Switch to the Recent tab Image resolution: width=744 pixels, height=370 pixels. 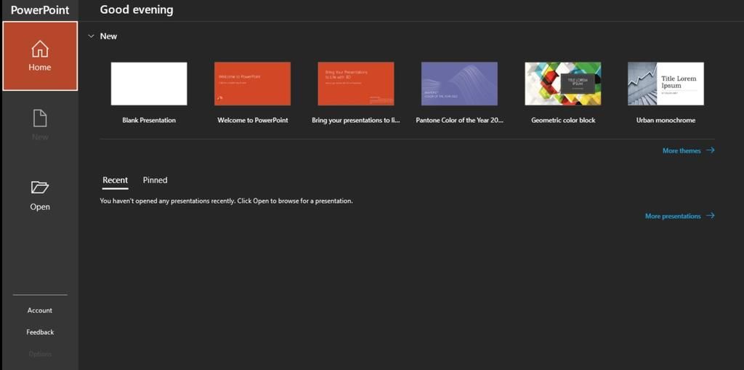pyautogui.click(x=116, y=180)
